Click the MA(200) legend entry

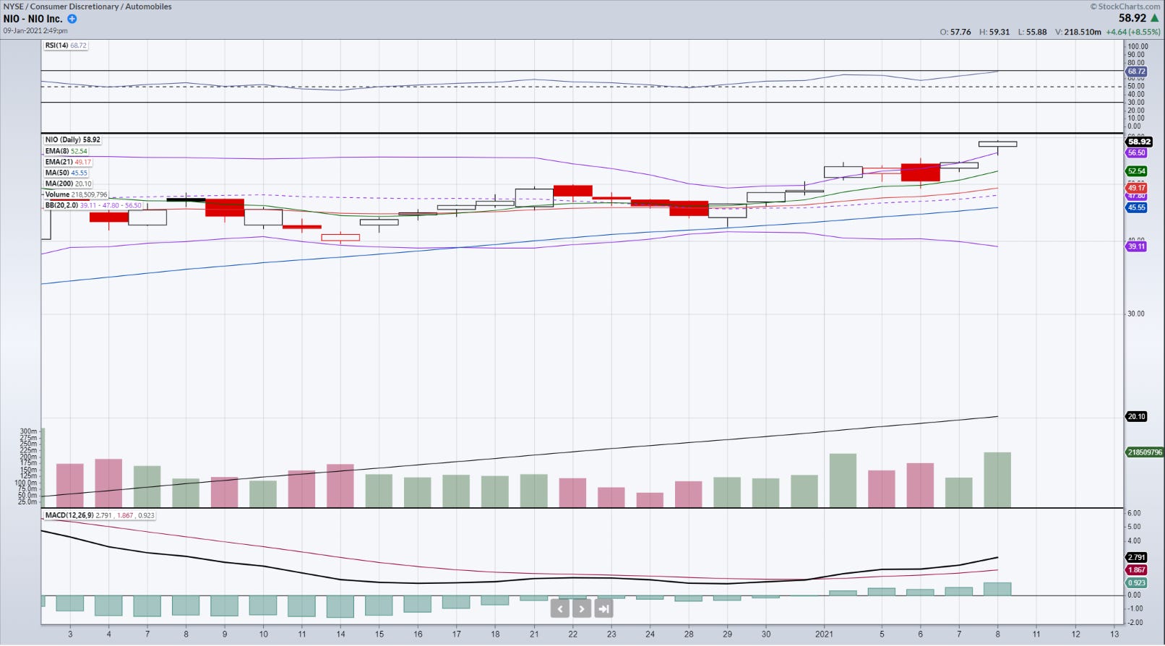coord(68,184)
